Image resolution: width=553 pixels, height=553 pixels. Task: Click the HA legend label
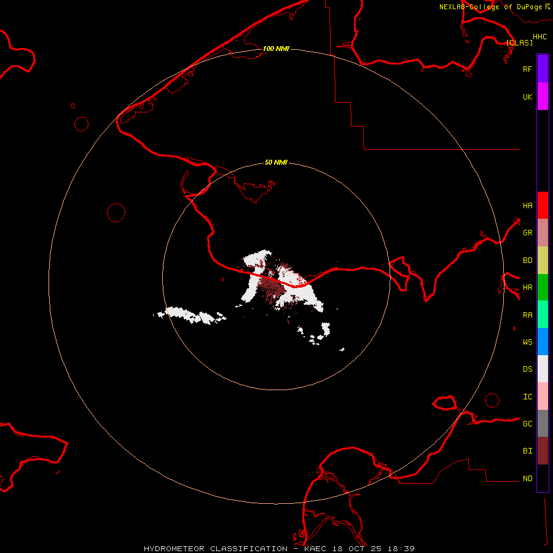[527, 206]
